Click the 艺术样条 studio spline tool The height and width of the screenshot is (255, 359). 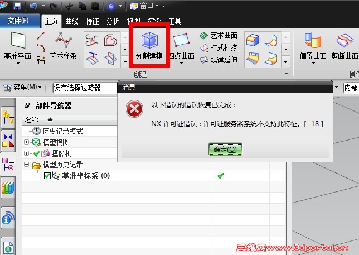[x=63, y=45]
